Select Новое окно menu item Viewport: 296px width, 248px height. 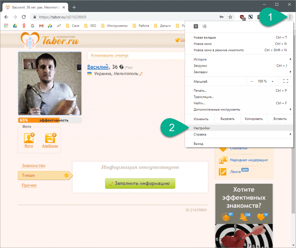239,44
